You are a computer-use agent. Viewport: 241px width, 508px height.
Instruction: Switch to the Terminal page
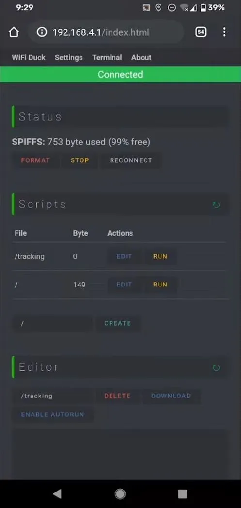point(107,57)
